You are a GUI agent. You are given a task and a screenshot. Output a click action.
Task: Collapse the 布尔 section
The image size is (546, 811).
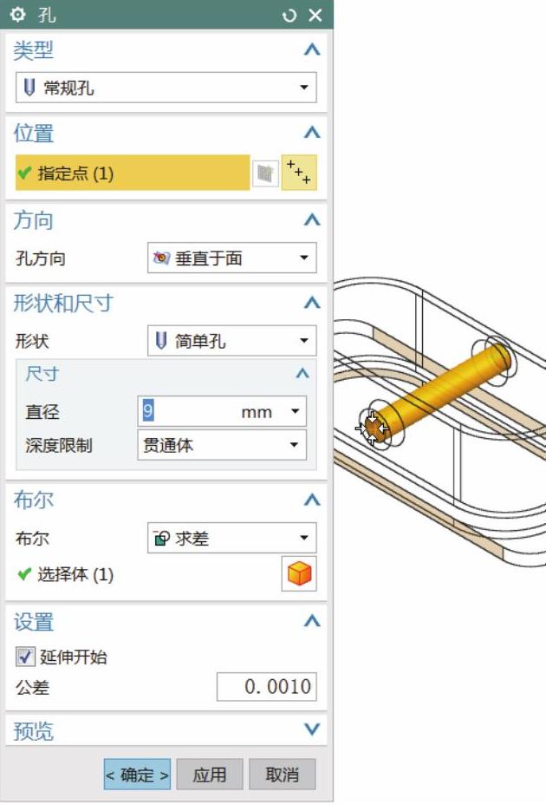(312, 500)
